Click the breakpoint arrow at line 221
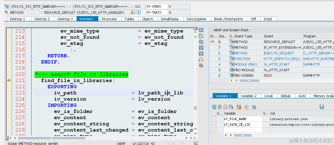Viewport: 334px width, 145px height. point(9,80)
